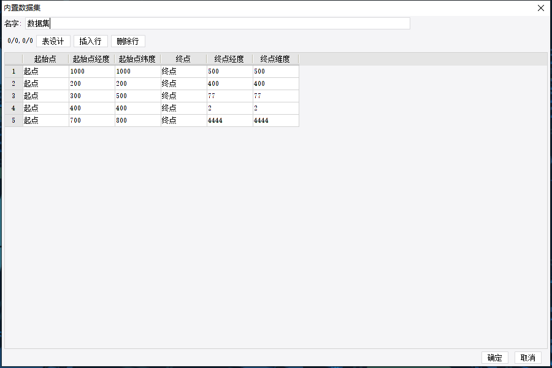This screenshot has height=368, width=552.
Task: Click the 表设计 button
Action: 53,41
